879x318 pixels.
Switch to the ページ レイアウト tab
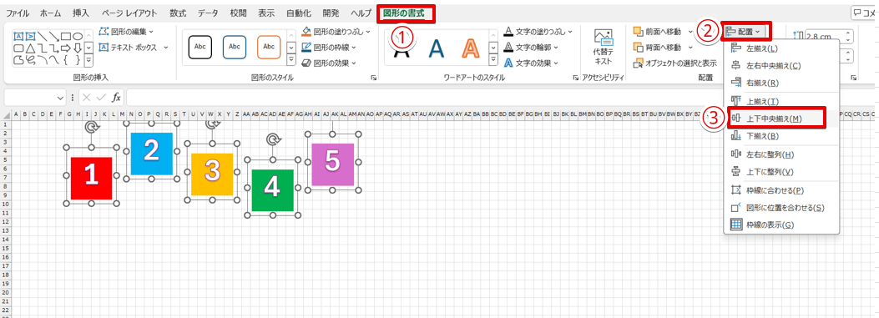tap(129, 13)
